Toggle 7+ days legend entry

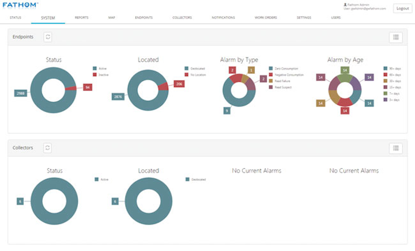tap(391, 93)
